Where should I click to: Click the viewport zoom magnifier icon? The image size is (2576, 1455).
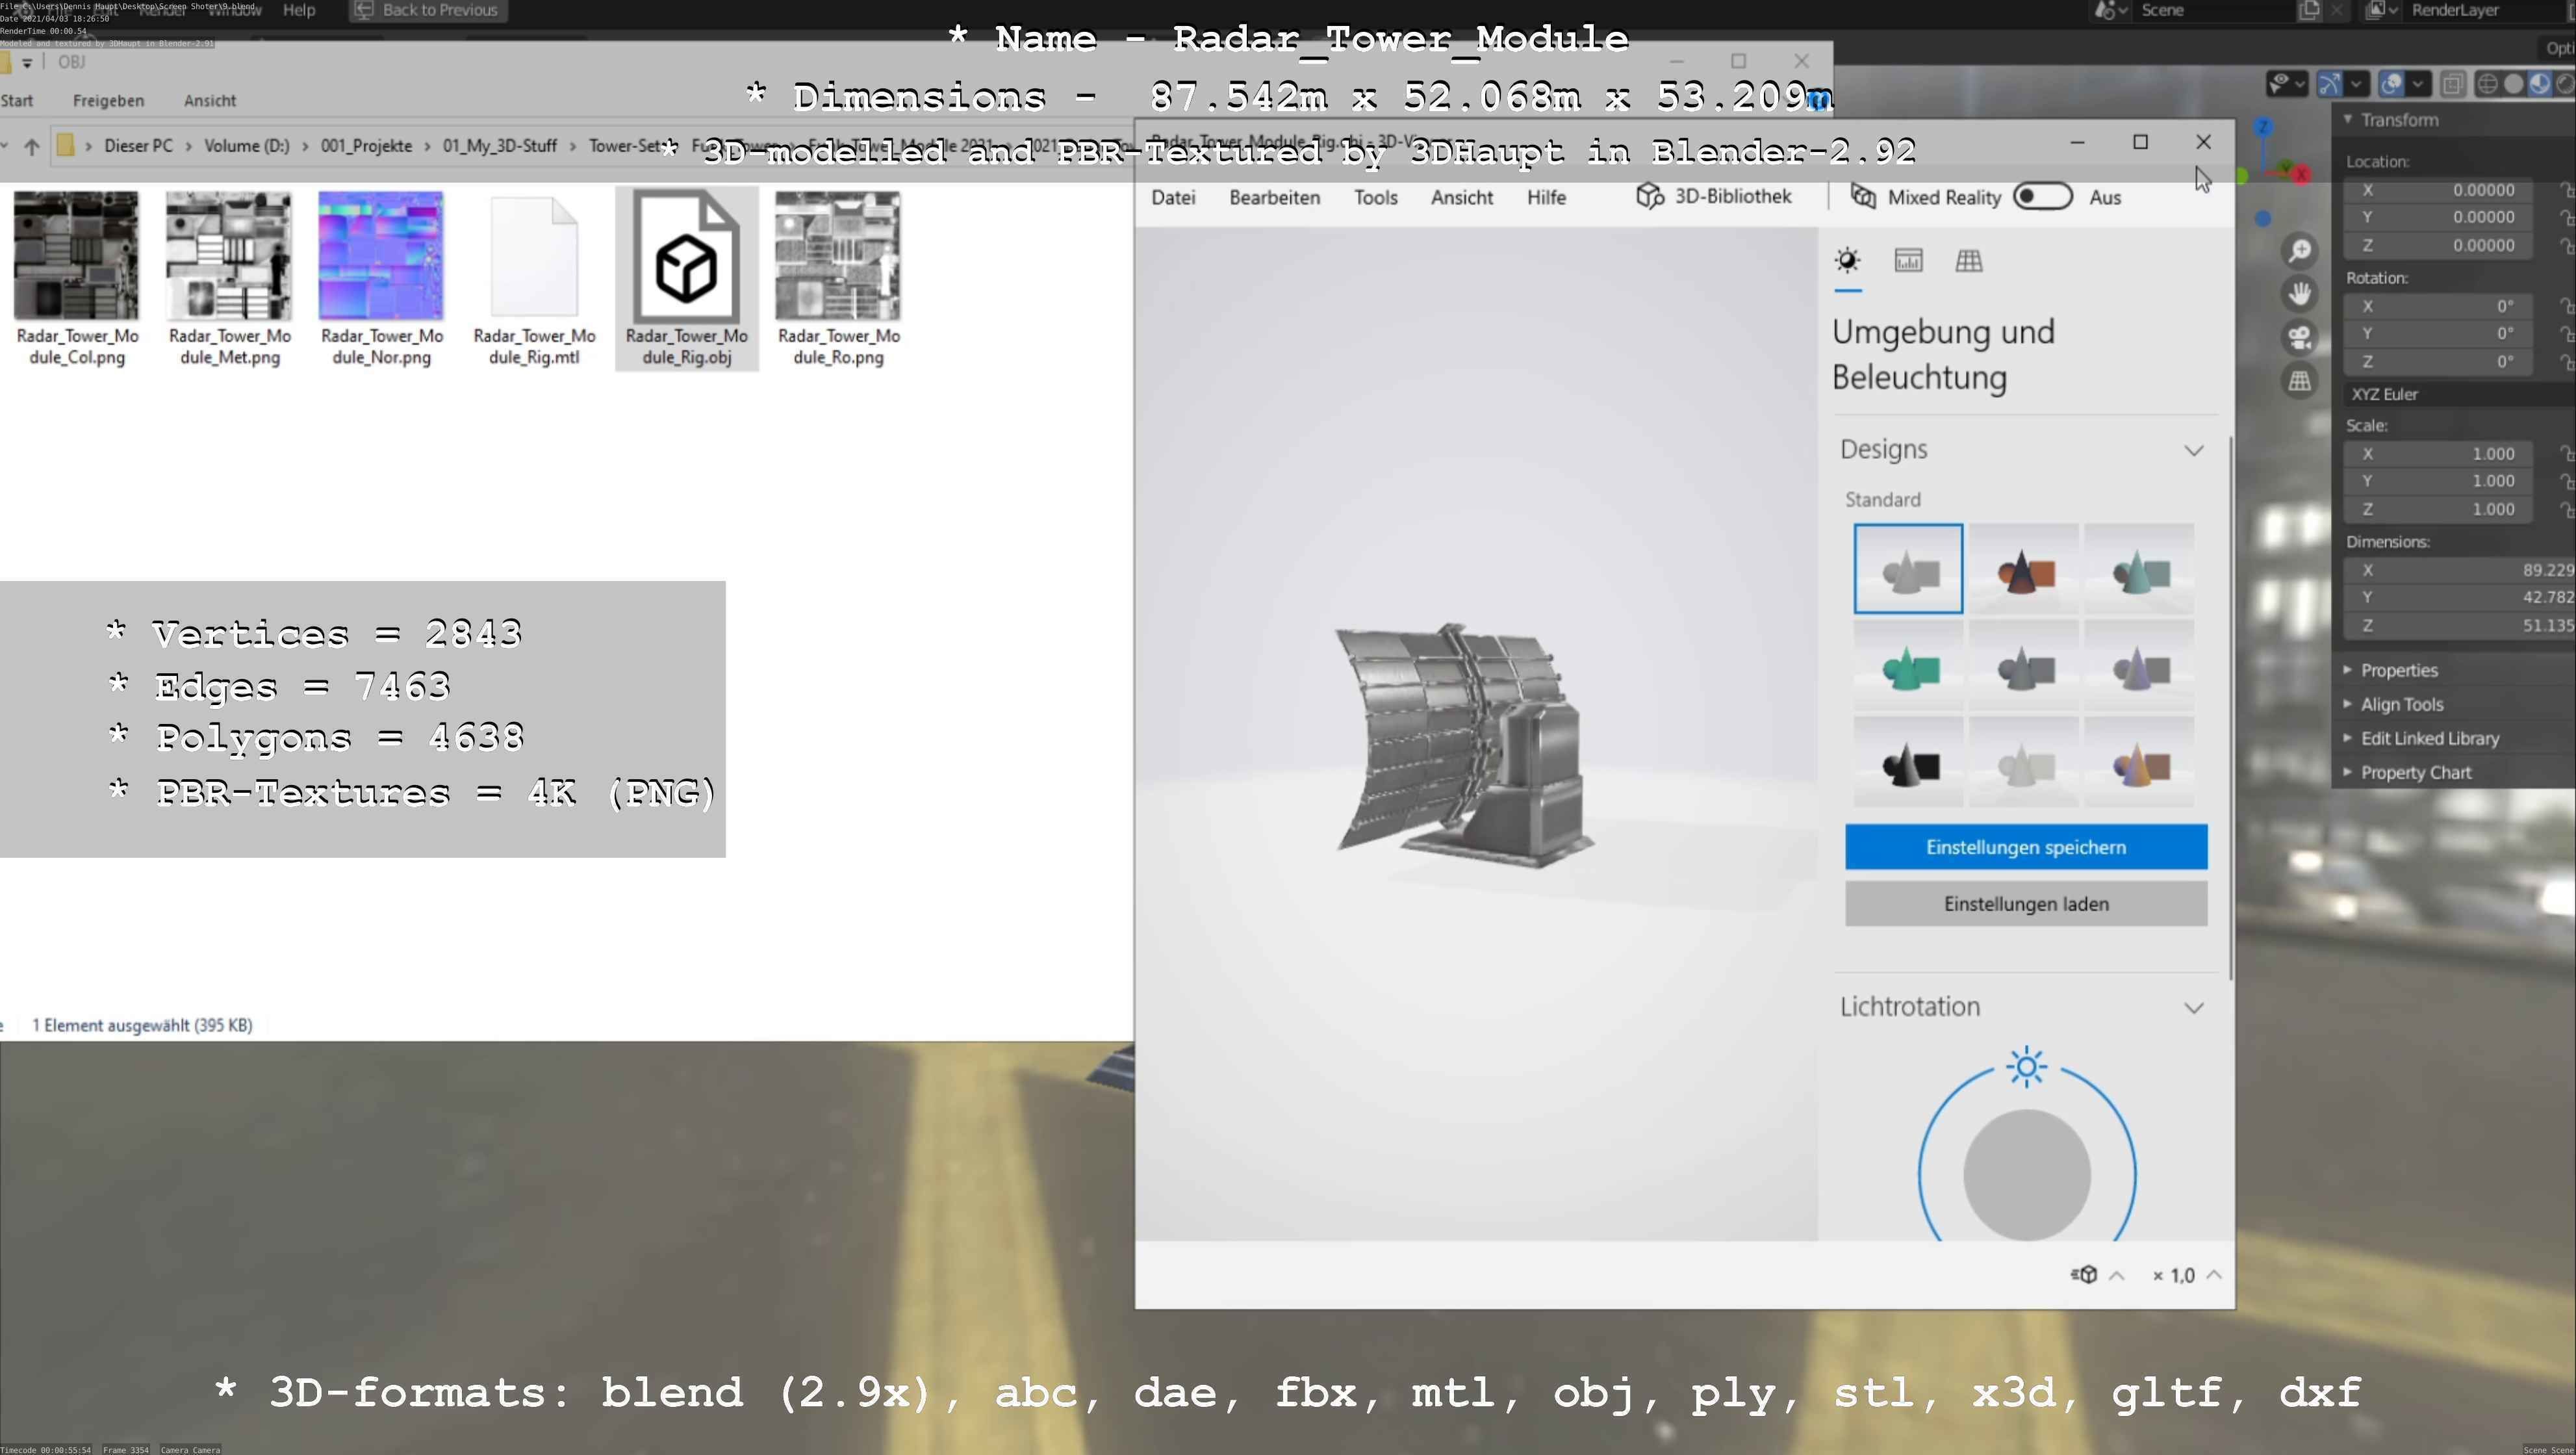(2300, 251)
